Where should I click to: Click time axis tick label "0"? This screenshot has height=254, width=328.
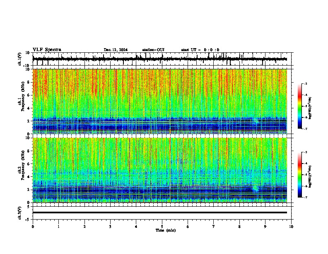pos(33,227)
